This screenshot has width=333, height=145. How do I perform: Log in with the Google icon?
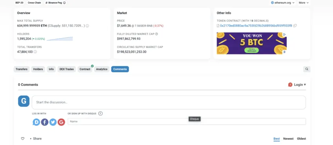tap(61, 122)
